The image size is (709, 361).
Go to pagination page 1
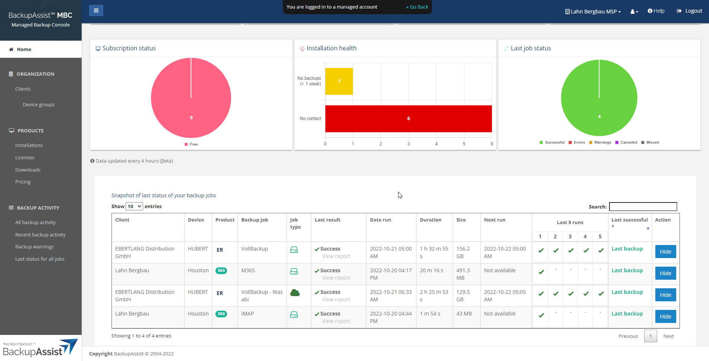(650, 336)
